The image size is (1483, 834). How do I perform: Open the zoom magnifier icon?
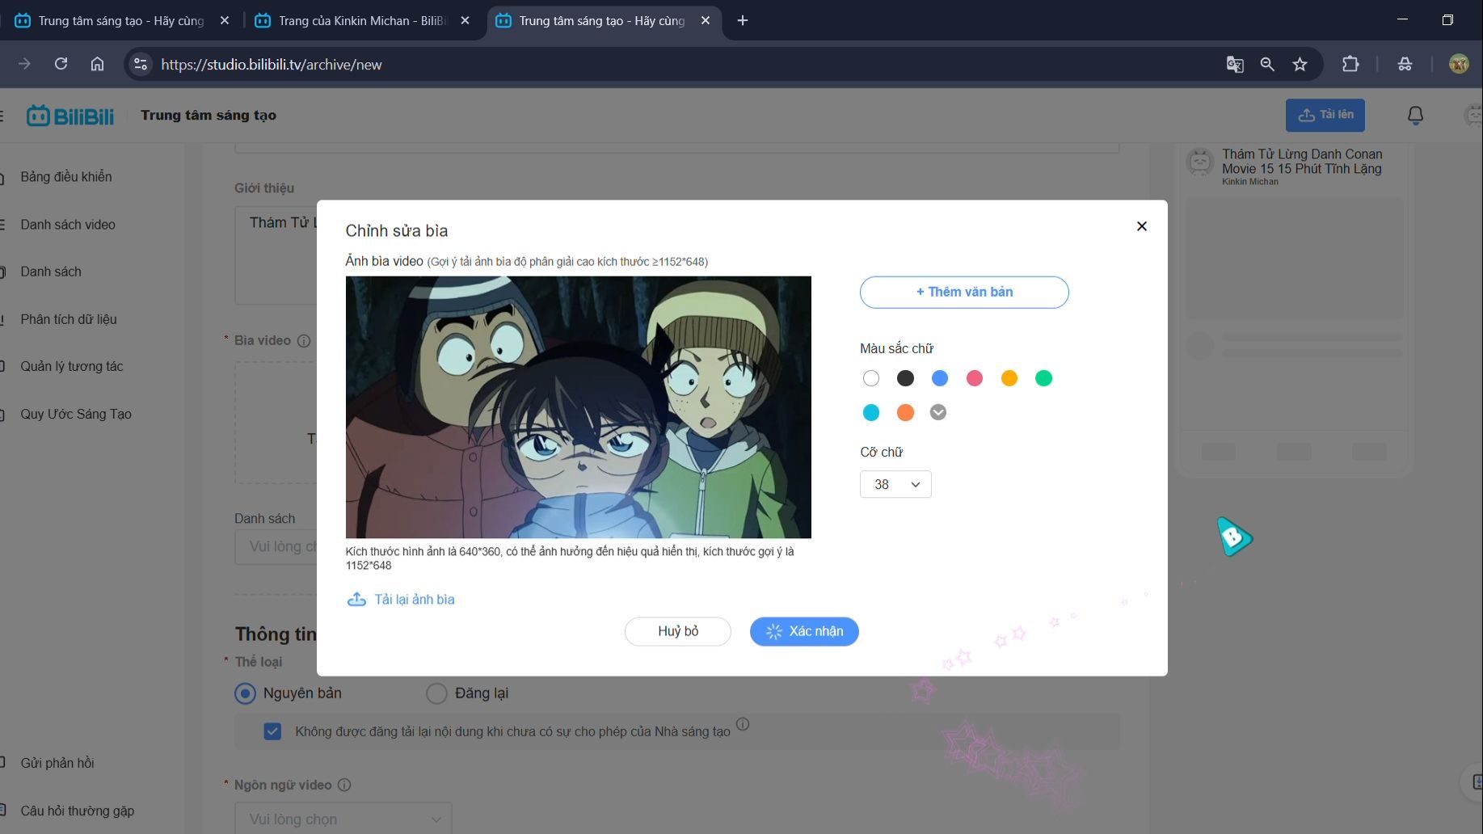tap(1266, 64)
